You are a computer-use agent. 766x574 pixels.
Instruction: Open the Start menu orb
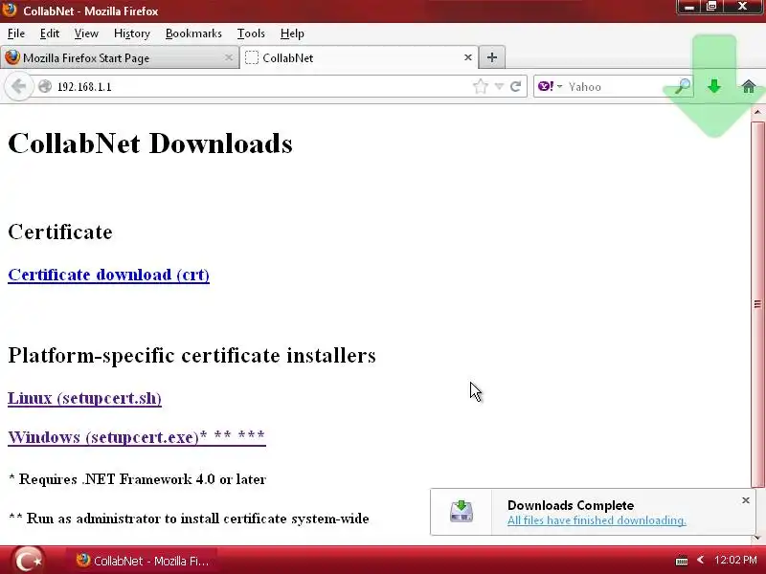tap(28, 560)
